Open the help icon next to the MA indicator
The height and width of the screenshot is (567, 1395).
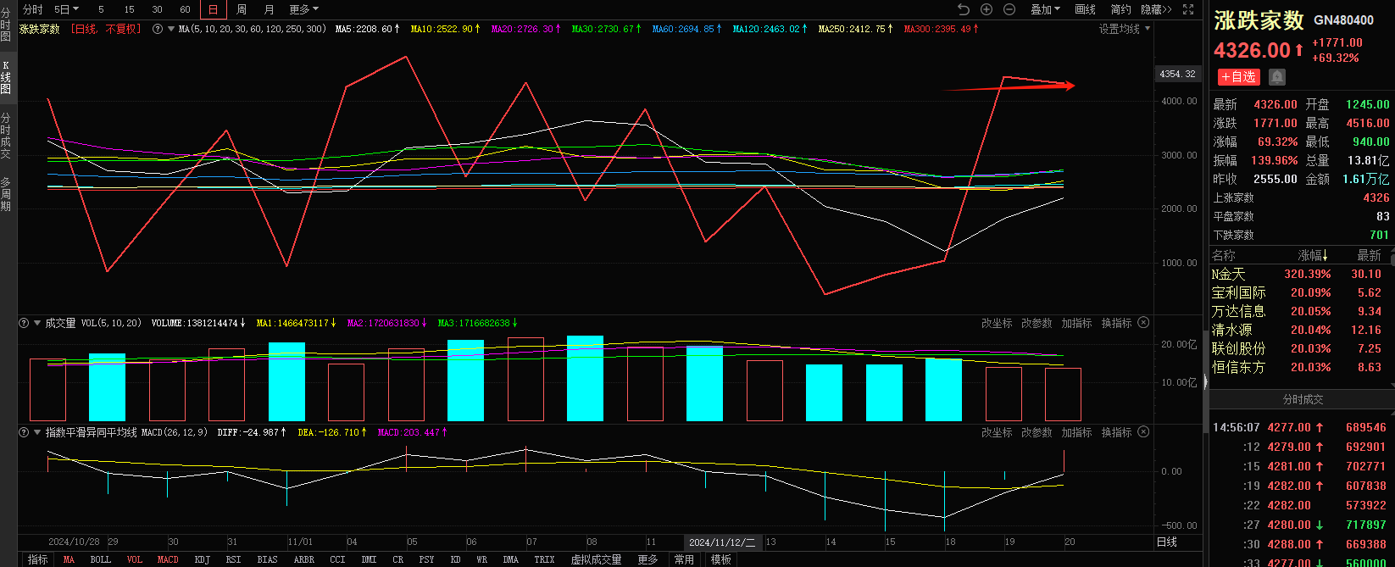pyautogui.click(x=158, y=29)
